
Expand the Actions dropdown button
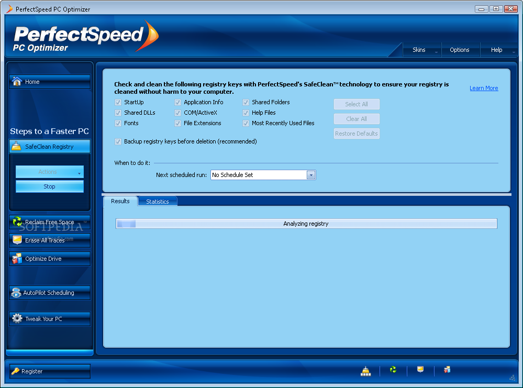tap(50, 172)
